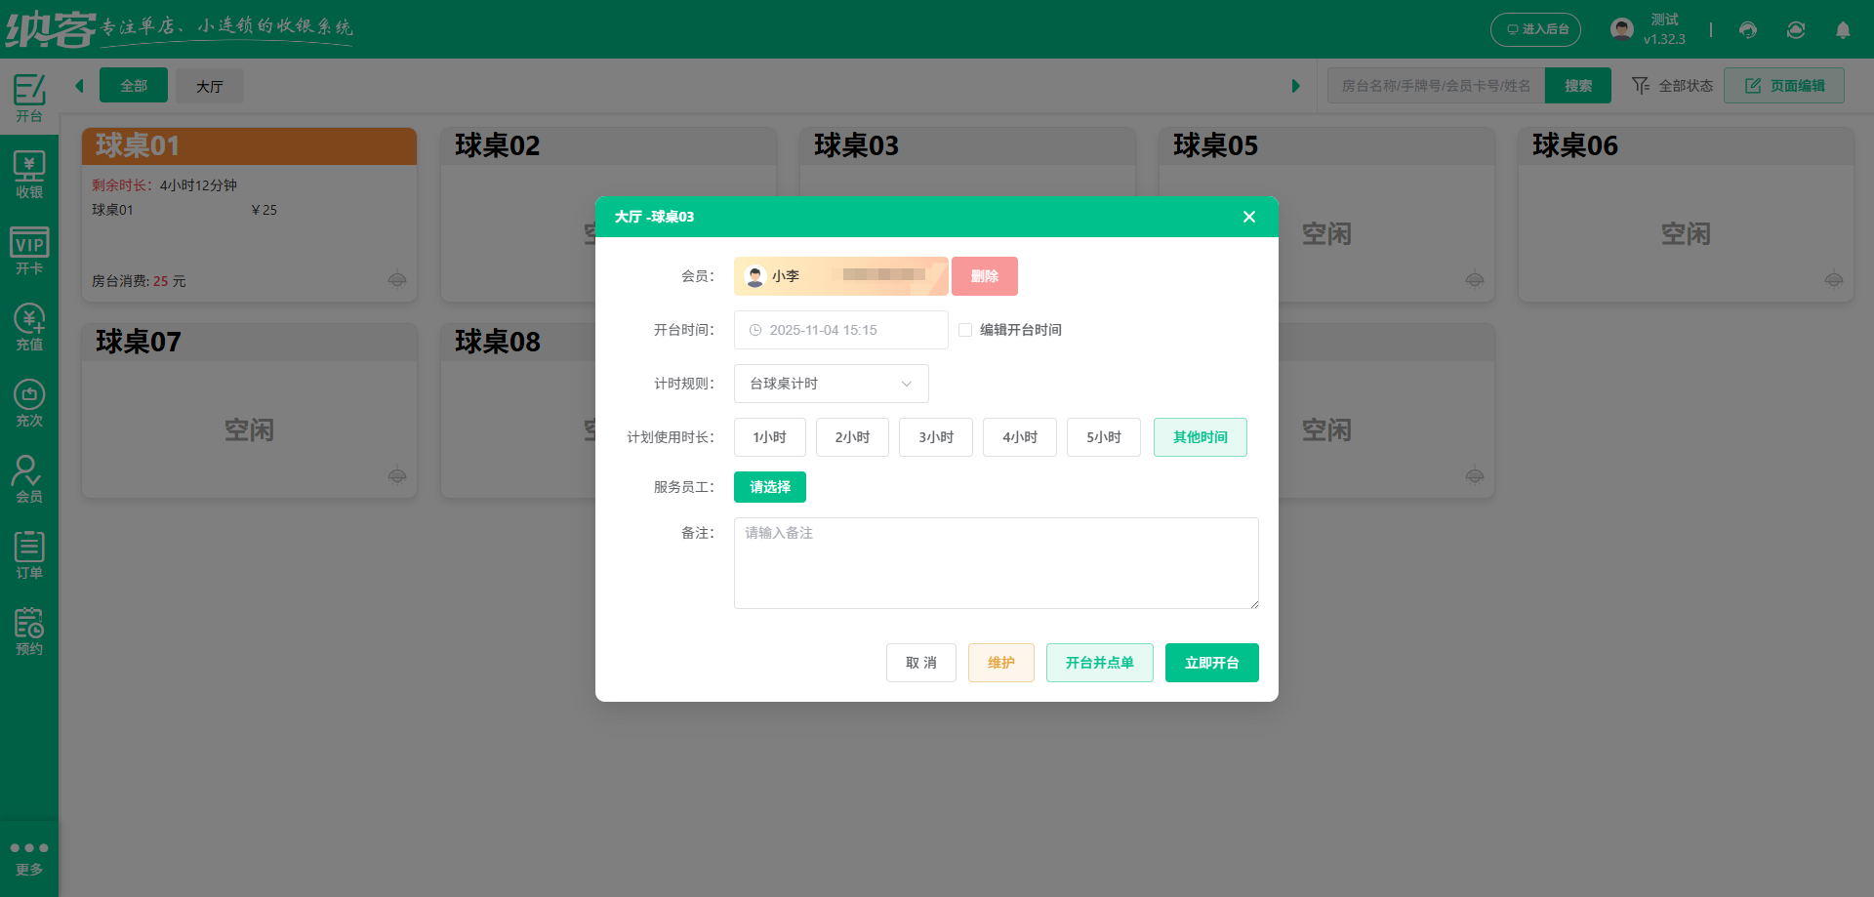Image resolution: width=1874 pixels, height=897 pixels.
Task: Open customer service headset icon
Action: coord(1746,29)
